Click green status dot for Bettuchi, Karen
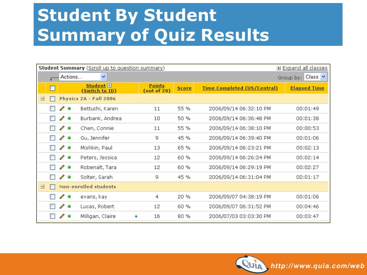 [69, 108]
